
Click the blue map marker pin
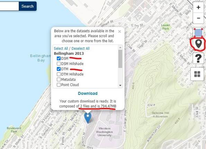(88, 118)
